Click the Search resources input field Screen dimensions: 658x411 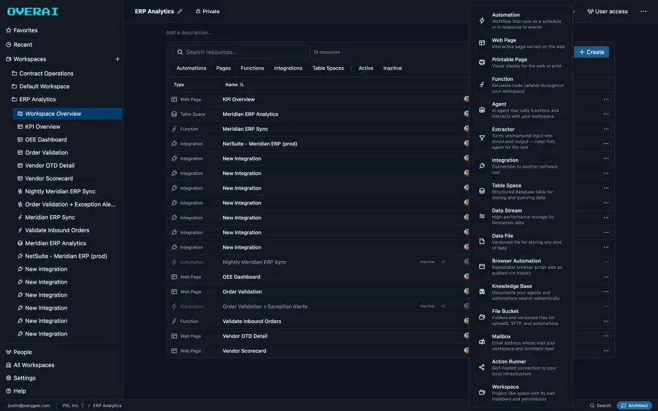pyautogui.click(x=241, y=52)
